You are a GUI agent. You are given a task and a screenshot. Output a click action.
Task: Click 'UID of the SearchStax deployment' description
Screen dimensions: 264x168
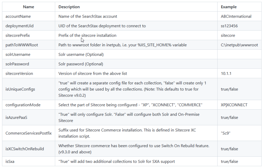[102, 26]
